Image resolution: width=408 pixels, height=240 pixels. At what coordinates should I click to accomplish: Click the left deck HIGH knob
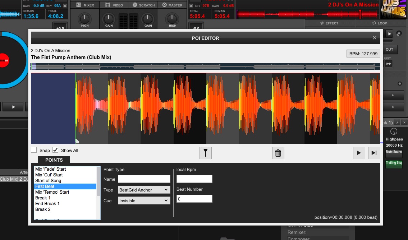pos(84,19)
